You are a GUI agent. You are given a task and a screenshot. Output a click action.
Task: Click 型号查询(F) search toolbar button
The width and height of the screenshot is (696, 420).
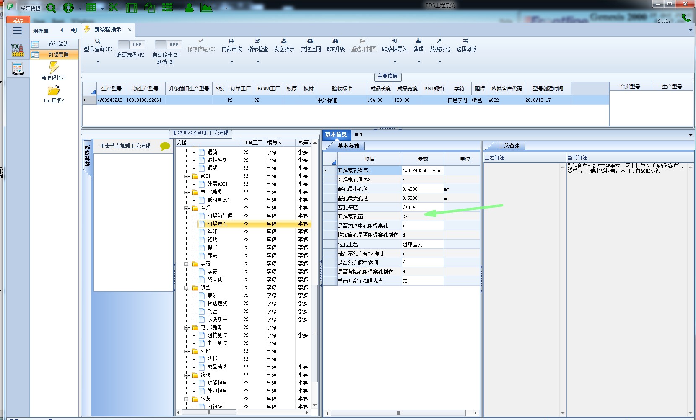tap(98, 45)
